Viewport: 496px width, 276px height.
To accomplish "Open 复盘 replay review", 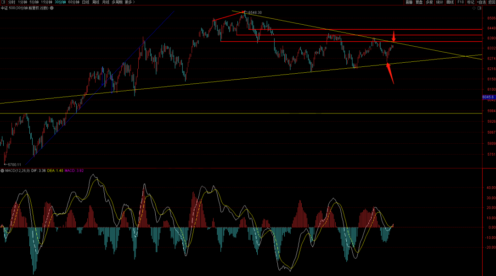I will click(419, 2).
